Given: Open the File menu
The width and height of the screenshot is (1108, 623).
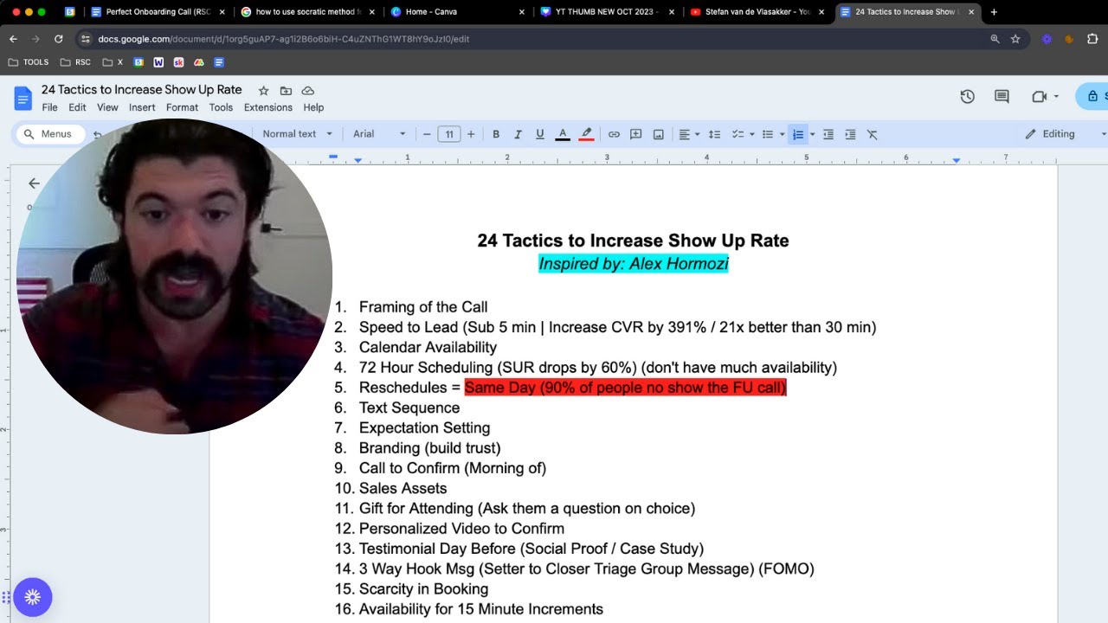Looking at the screenshot, I should (x=49, y=107).
